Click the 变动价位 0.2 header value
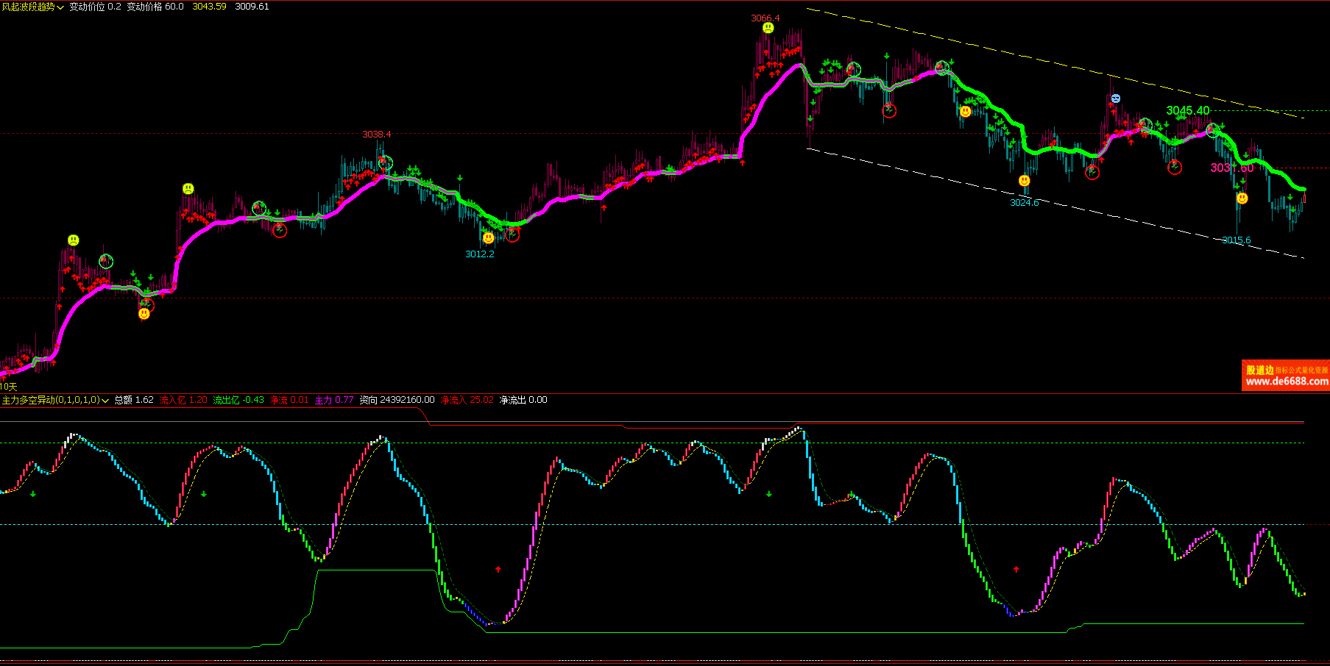Viewport: 1330px width, 666px height. 95,7
